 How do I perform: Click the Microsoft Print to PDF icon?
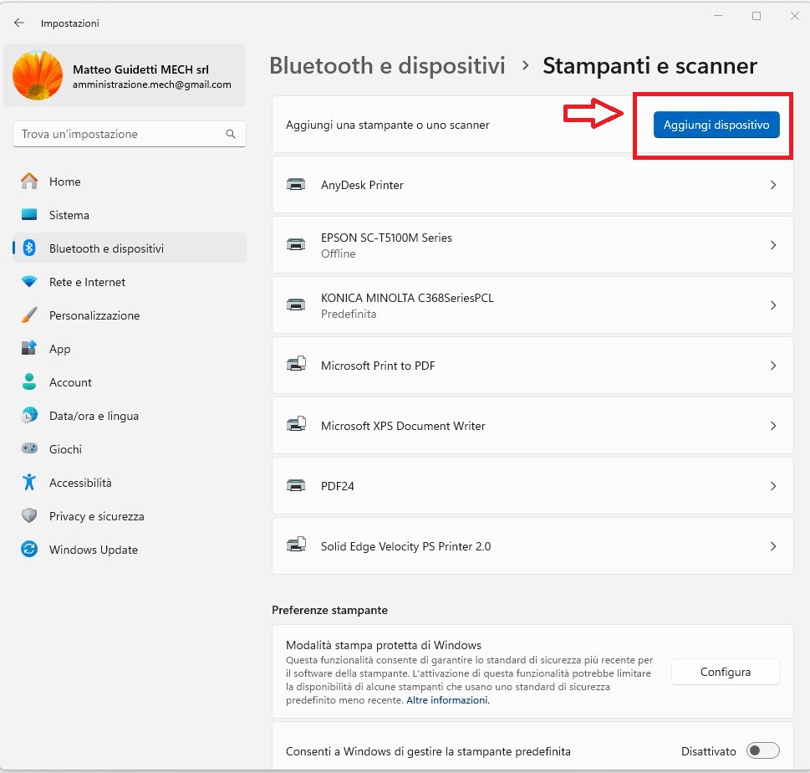pos(296,366)
